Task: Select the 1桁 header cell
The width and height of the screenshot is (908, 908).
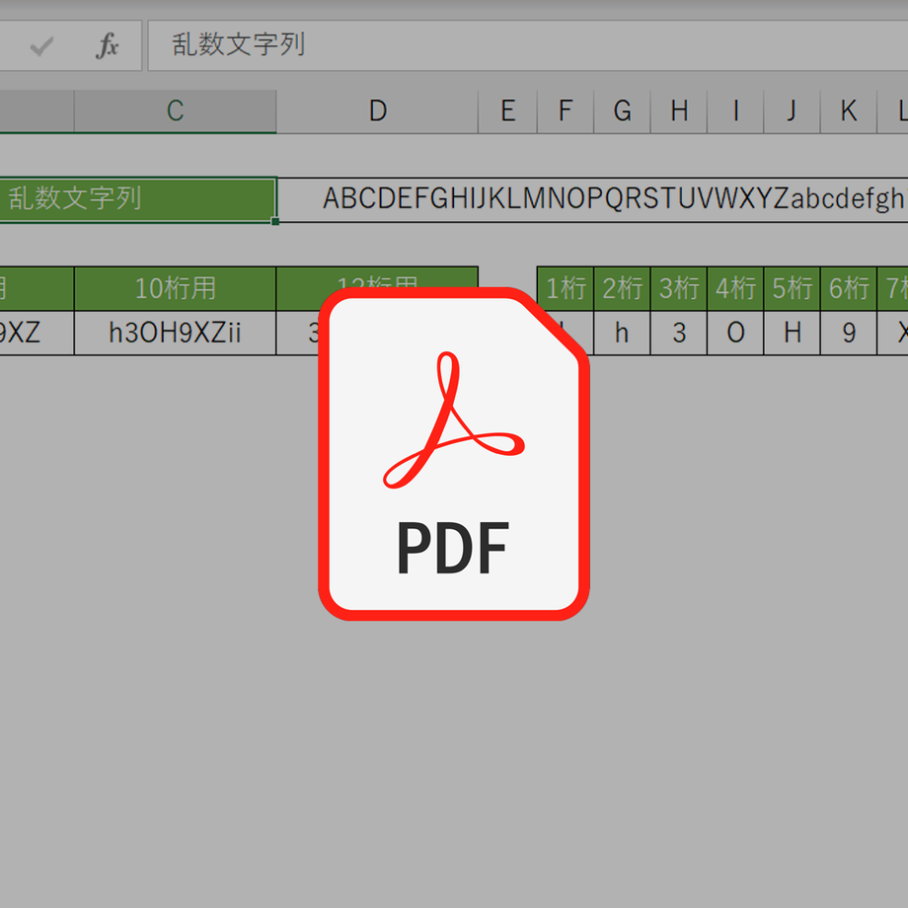Action: (566, 288)
